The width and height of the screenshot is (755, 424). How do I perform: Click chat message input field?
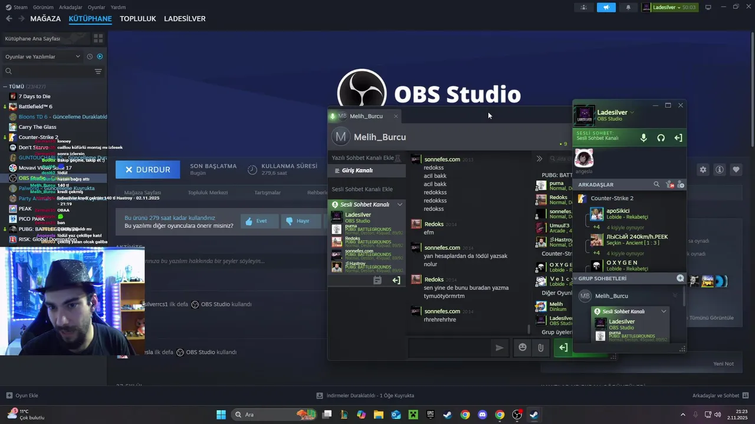click(x=449, y=347)
